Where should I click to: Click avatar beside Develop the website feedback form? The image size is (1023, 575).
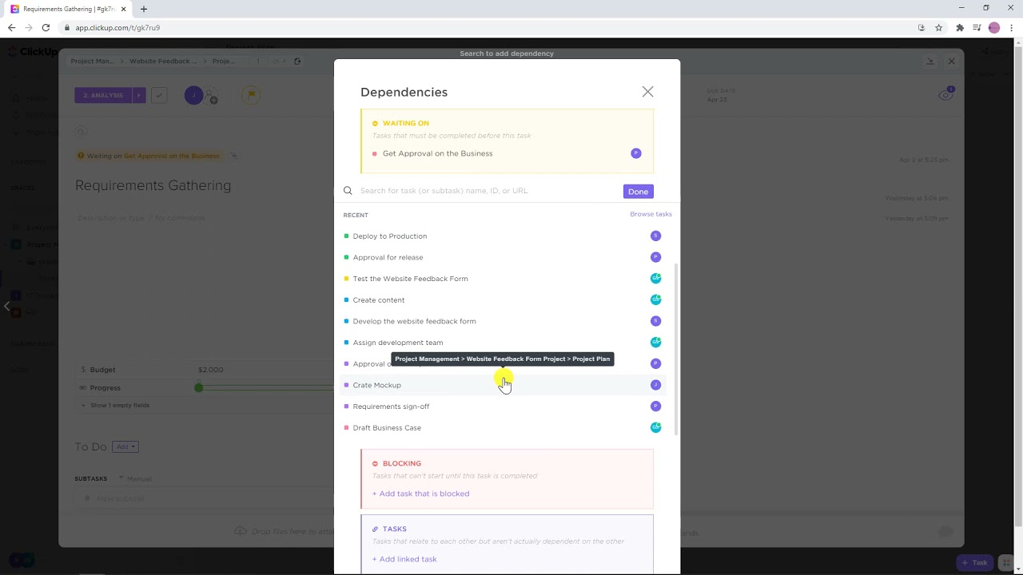[655, 321]
